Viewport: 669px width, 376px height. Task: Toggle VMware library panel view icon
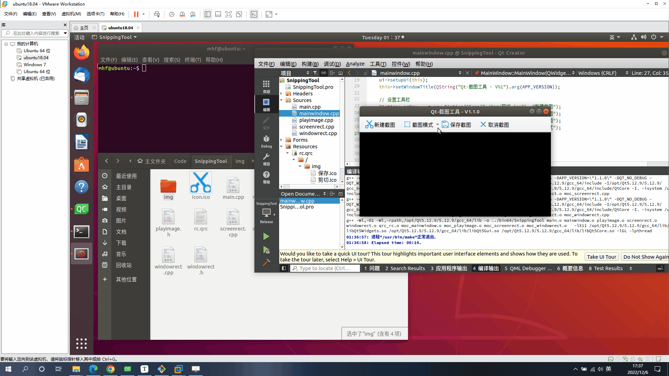tap(207, 14)
